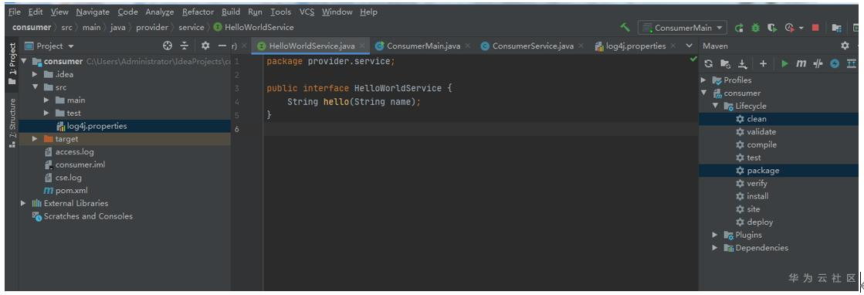
Task: Expand Maven Plugins node
Action: tap(715, 235)
